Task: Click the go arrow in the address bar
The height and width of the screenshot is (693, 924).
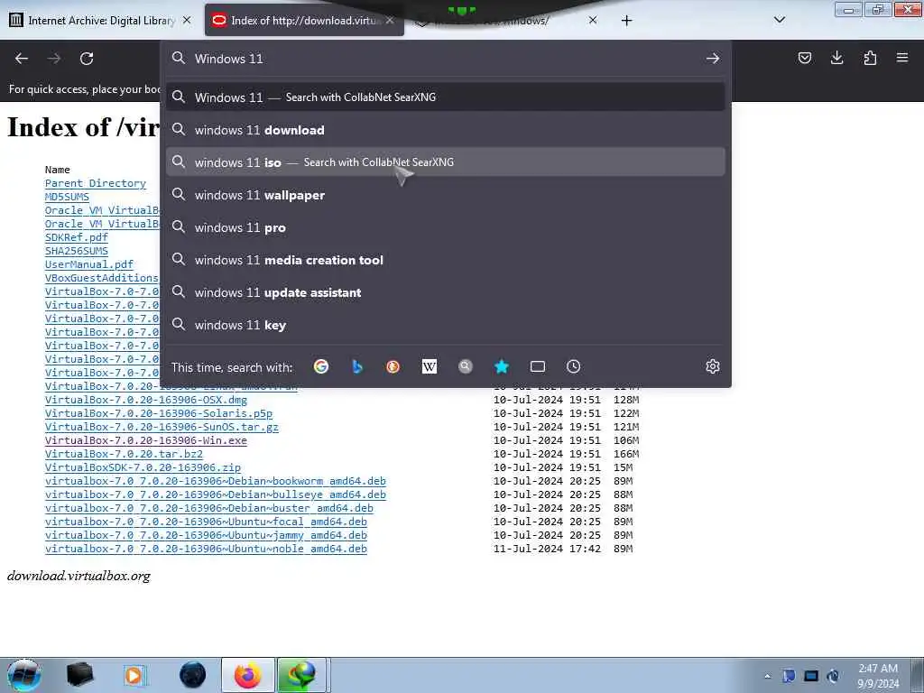Action: 713,59
